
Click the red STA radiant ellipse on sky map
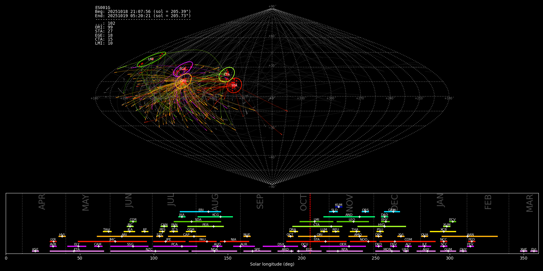(x=234, y=86)
